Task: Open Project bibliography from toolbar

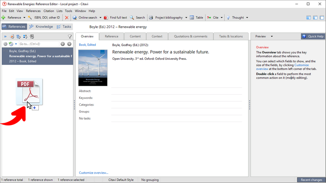Action: (x=166, y=18)
